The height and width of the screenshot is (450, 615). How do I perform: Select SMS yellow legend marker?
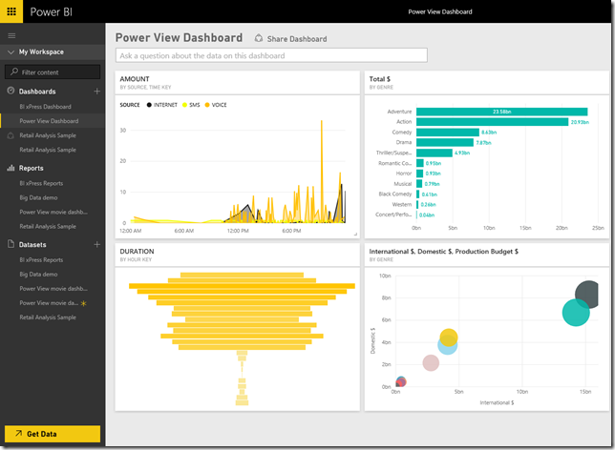(x=184, y=105)
